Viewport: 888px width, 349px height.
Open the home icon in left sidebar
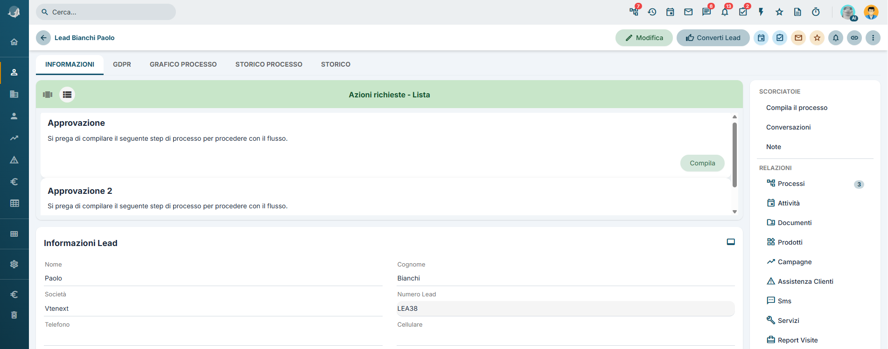(x=14, y=42)
